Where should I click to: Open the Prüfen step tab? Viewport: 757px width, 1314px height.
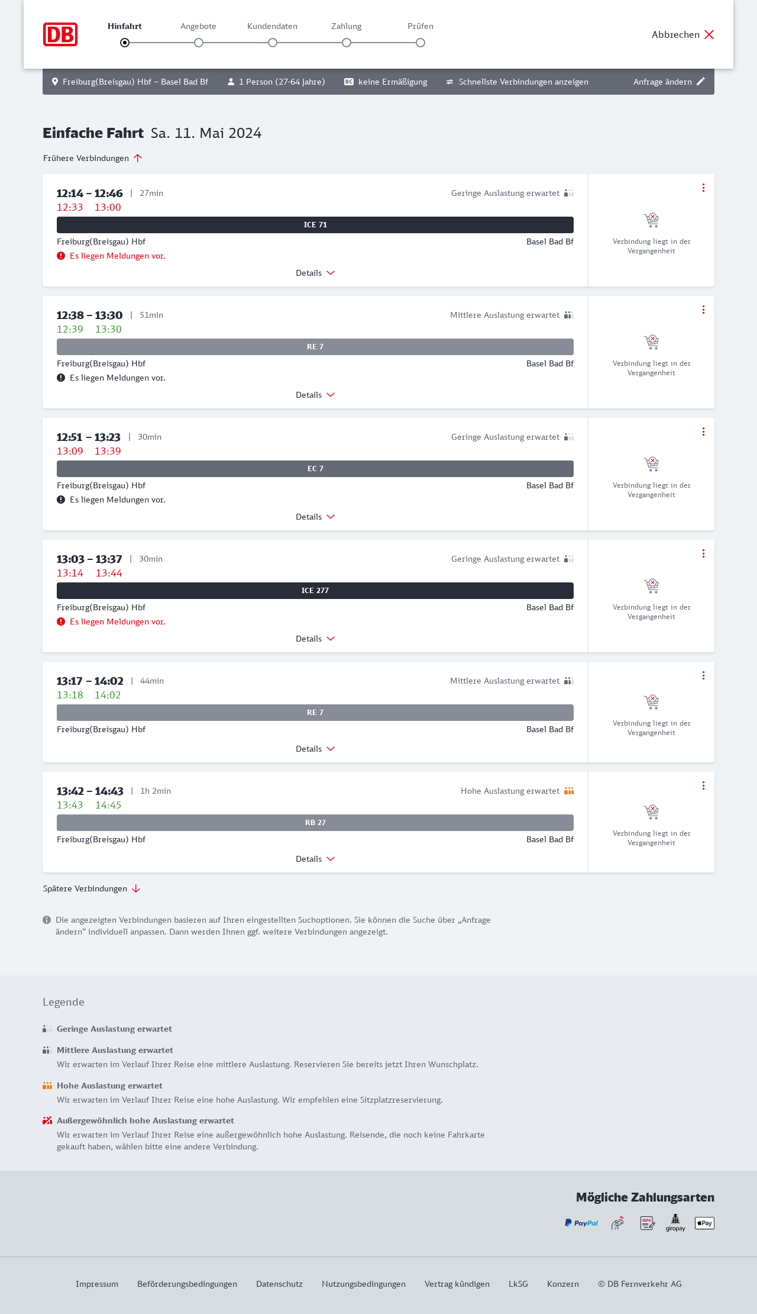tap(420, 26)
